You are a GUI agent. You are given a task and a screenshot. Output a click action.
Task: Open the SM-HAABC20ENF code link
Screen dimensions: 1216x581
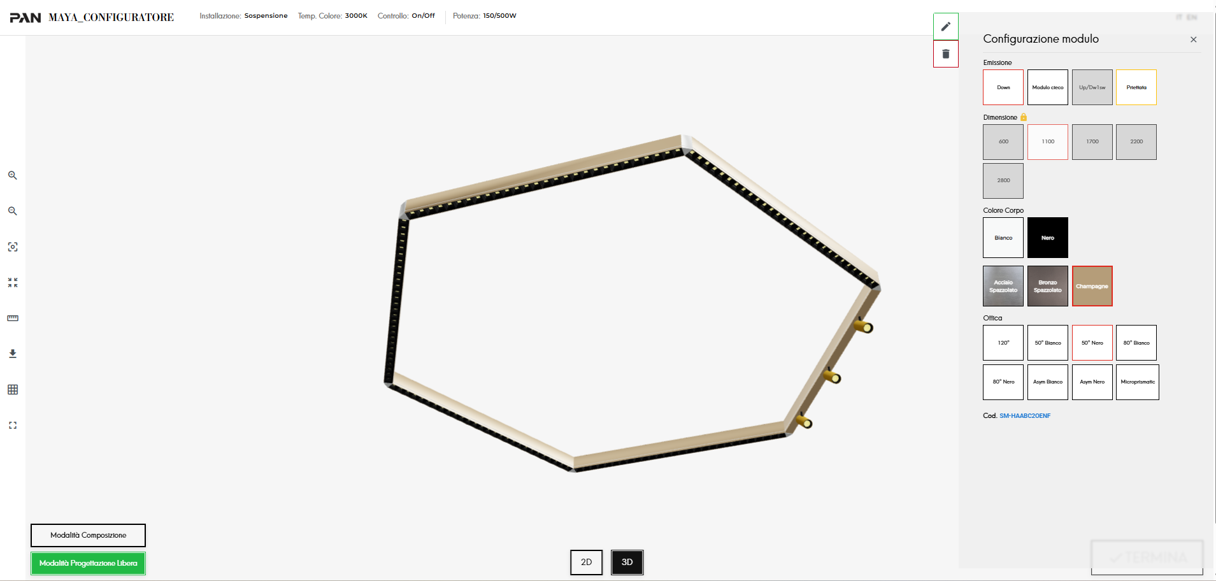tap(1025, 415)
